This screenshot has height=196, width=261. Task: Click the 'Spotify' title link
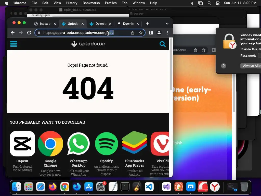tap(106, 161)
